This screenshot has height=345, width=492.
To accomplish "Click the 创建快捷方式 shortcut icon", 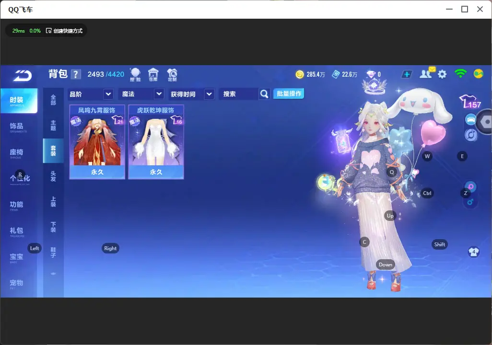I will (48, 31).
